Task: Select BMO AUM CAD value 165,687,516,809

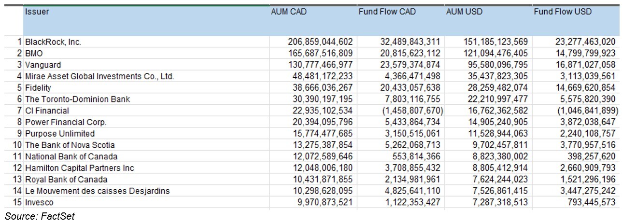Action: click(321, 53)
